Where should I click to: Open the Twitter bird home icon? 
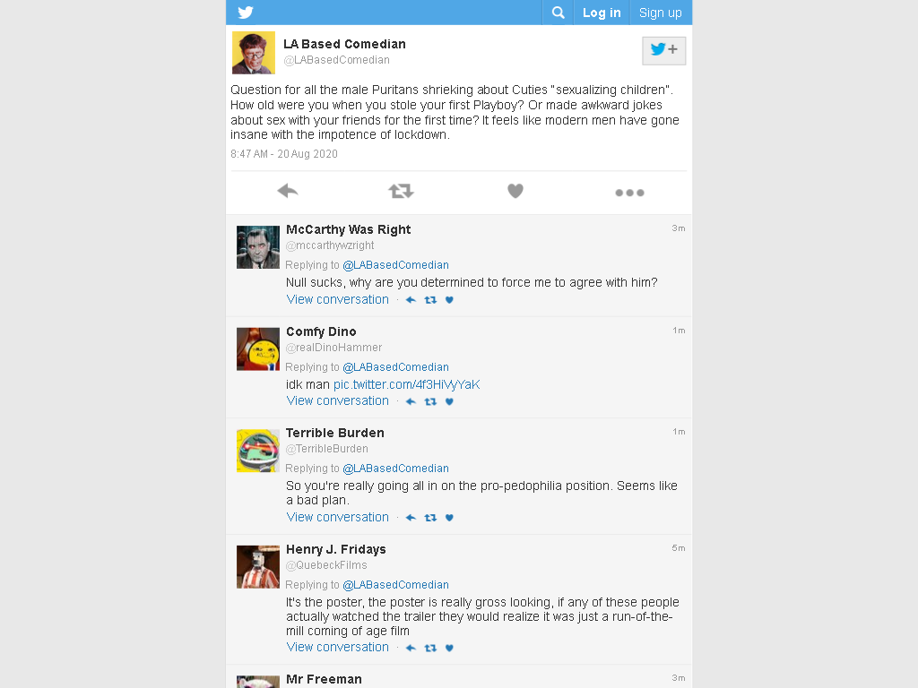246,13
